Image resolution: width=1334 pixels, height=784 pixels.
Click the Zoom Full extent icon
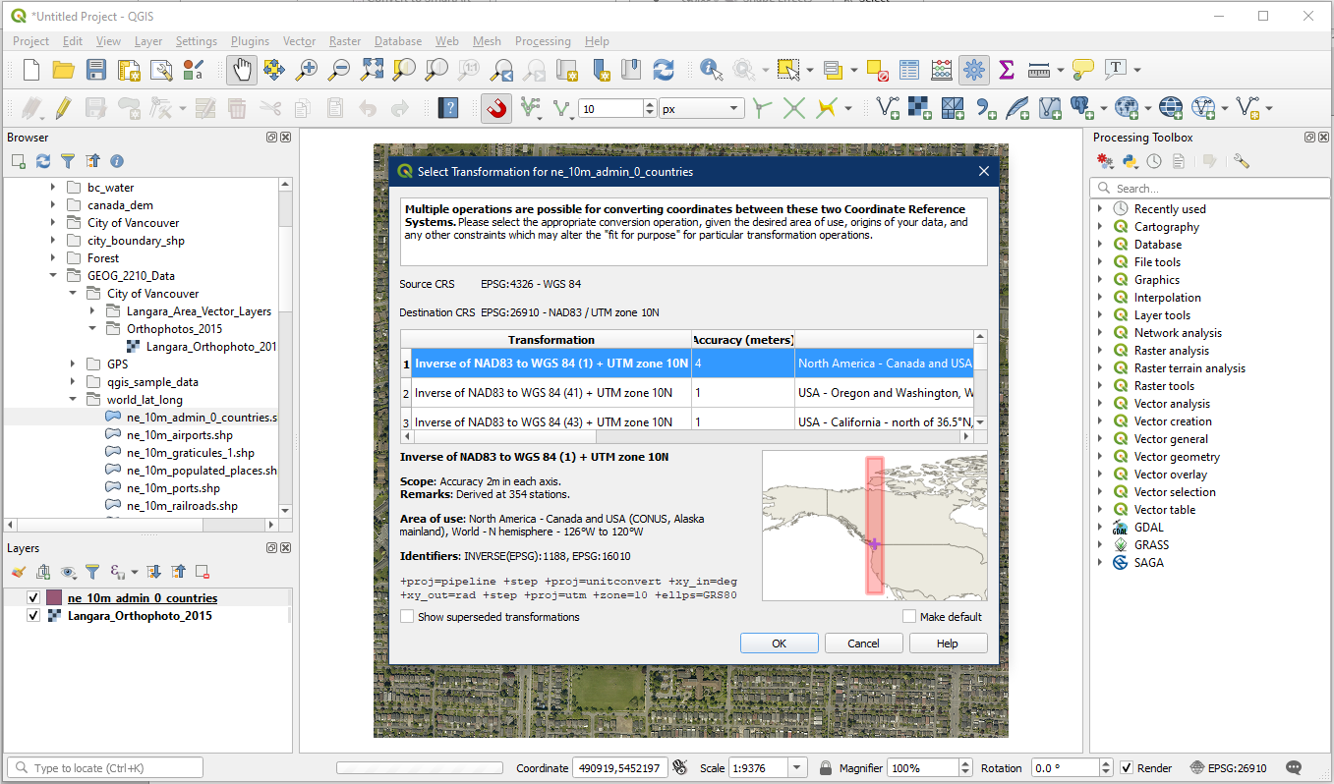click(372, 70)
